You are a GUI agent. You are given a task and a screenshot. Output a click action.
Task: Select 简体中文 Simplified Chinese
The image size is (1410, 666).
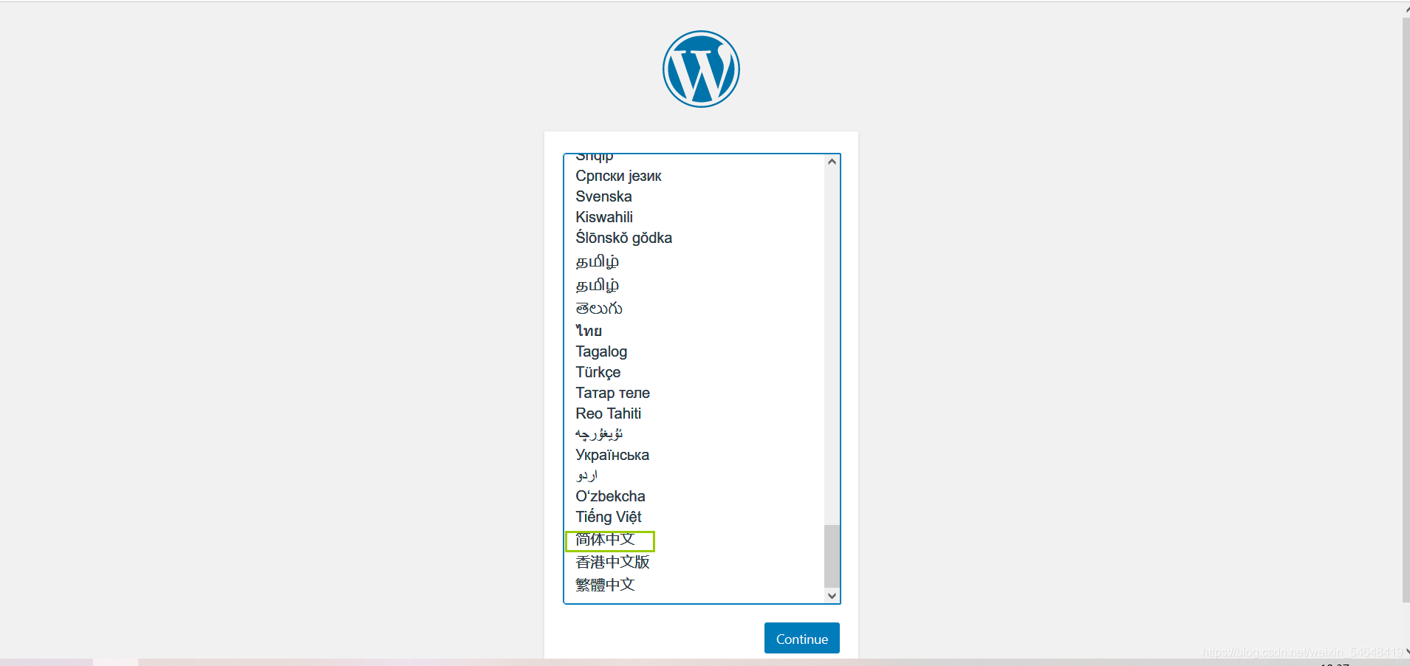605,540
